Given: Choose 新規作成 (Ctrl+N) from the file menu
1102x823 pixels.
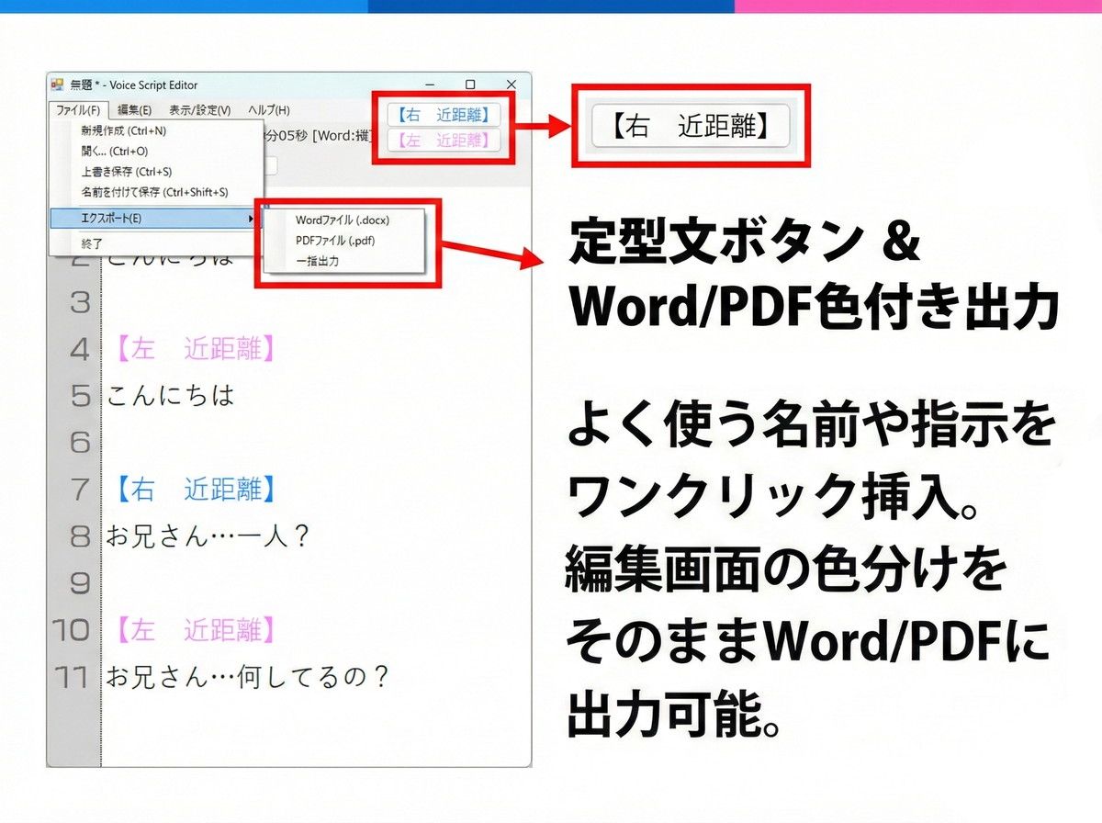Looking at the screenshot, I should point(123,131).
